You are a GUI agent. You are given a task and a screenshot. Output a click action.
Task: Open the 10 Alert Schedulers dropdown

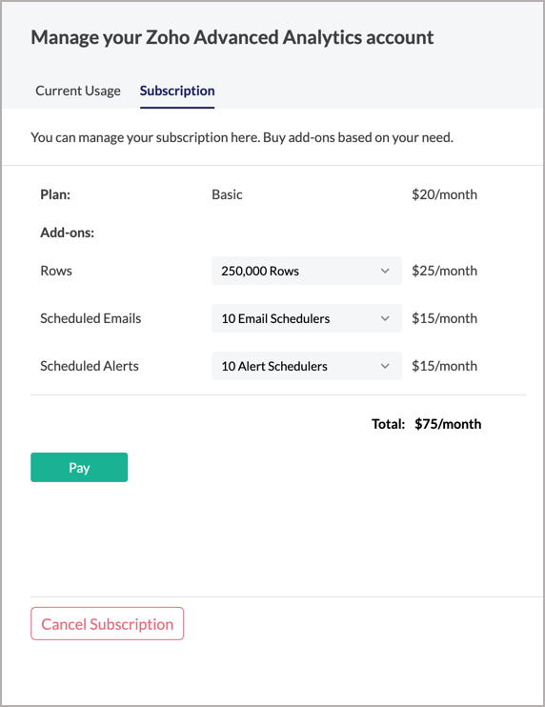pos(307,366)
